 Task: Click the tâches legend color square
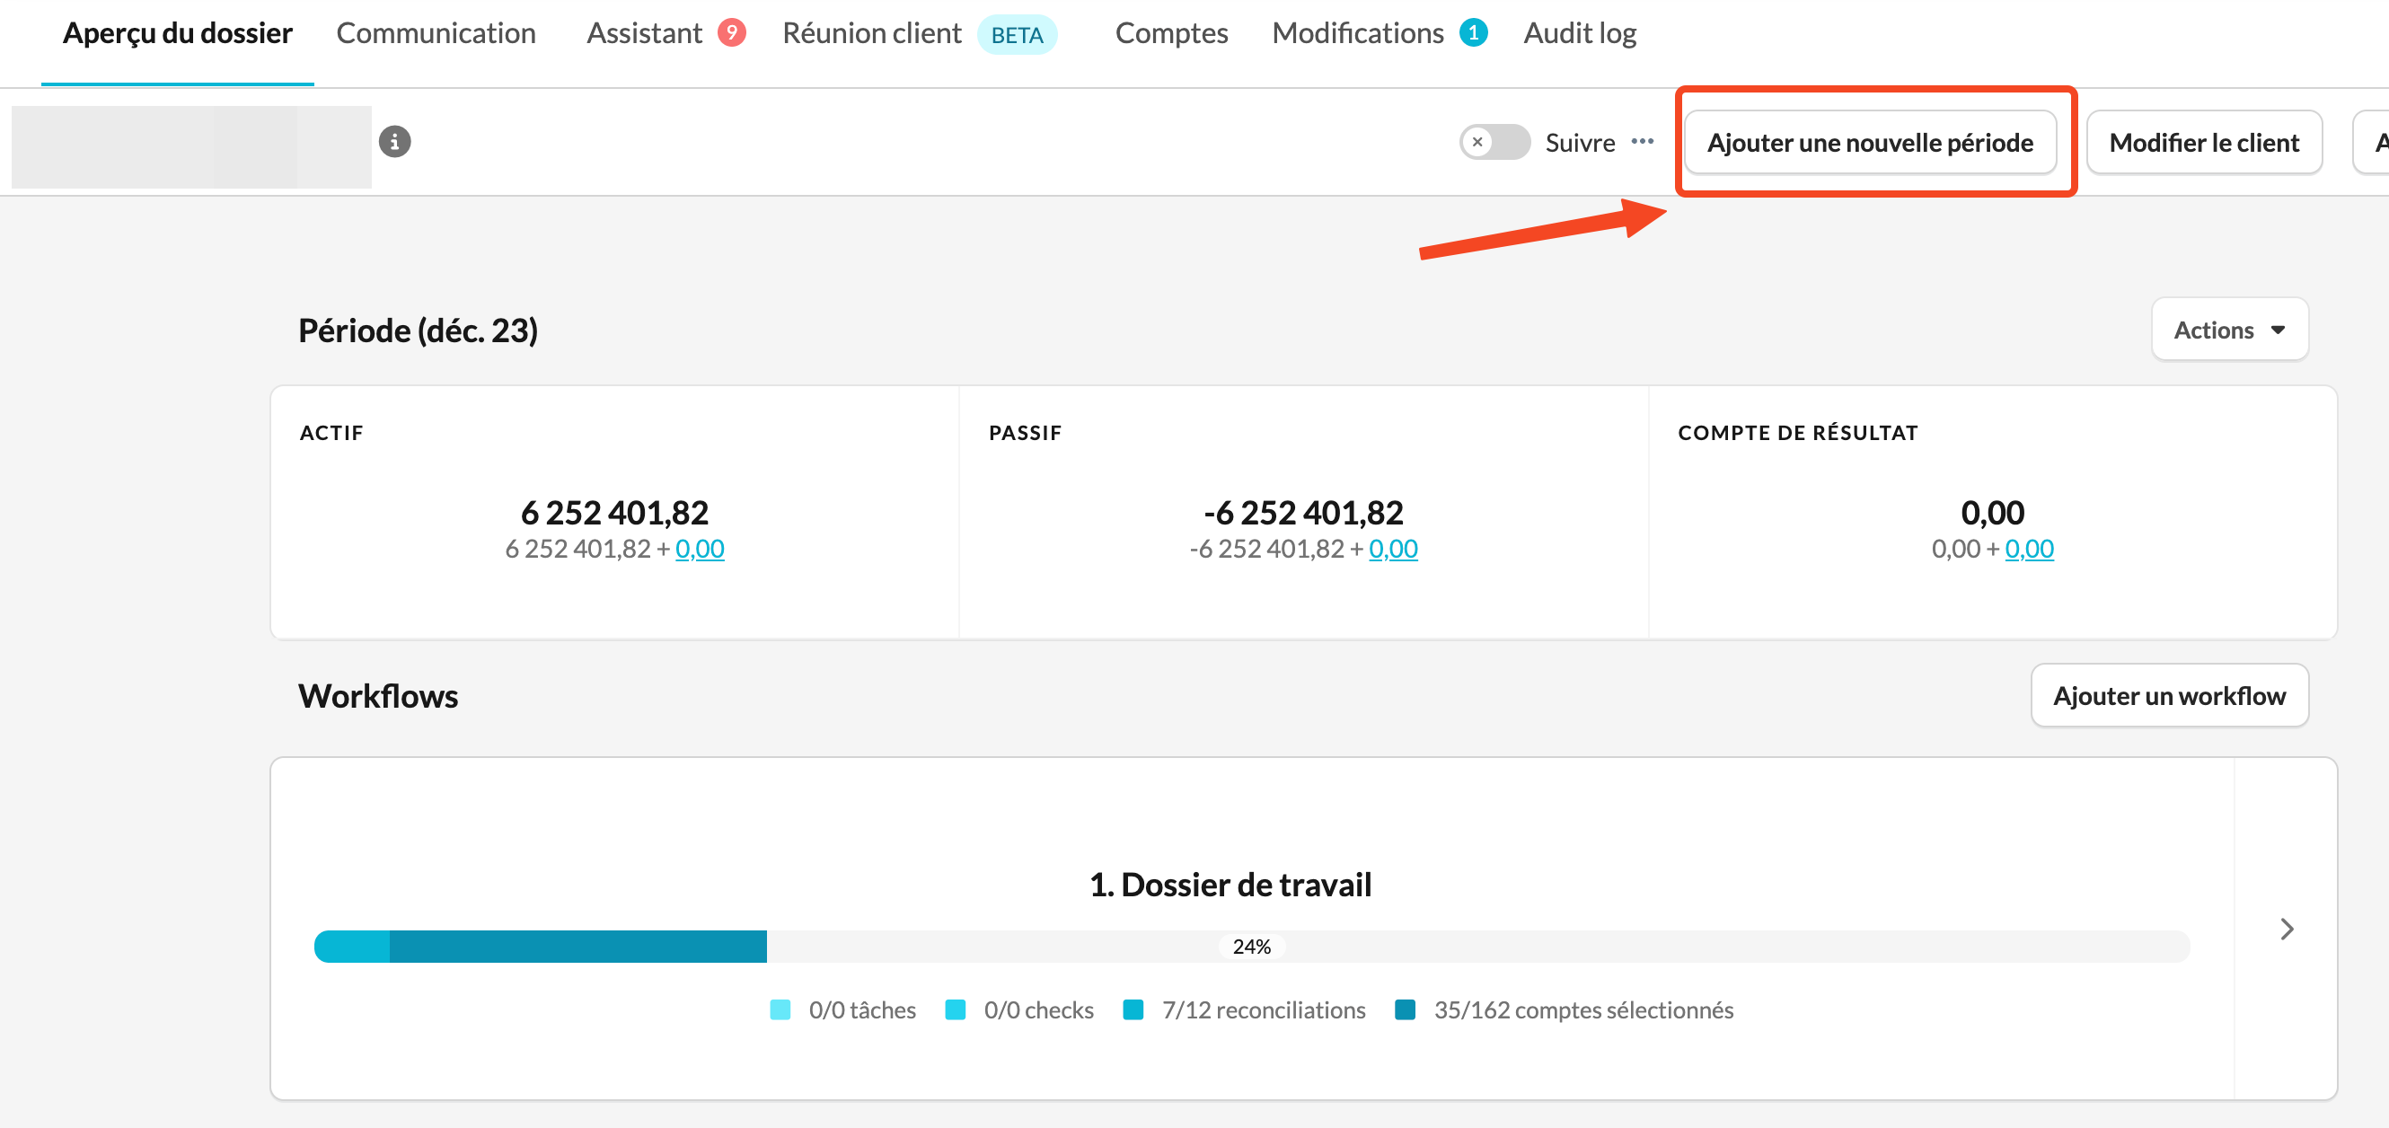pyautogui.click(x=780, y=1009)
